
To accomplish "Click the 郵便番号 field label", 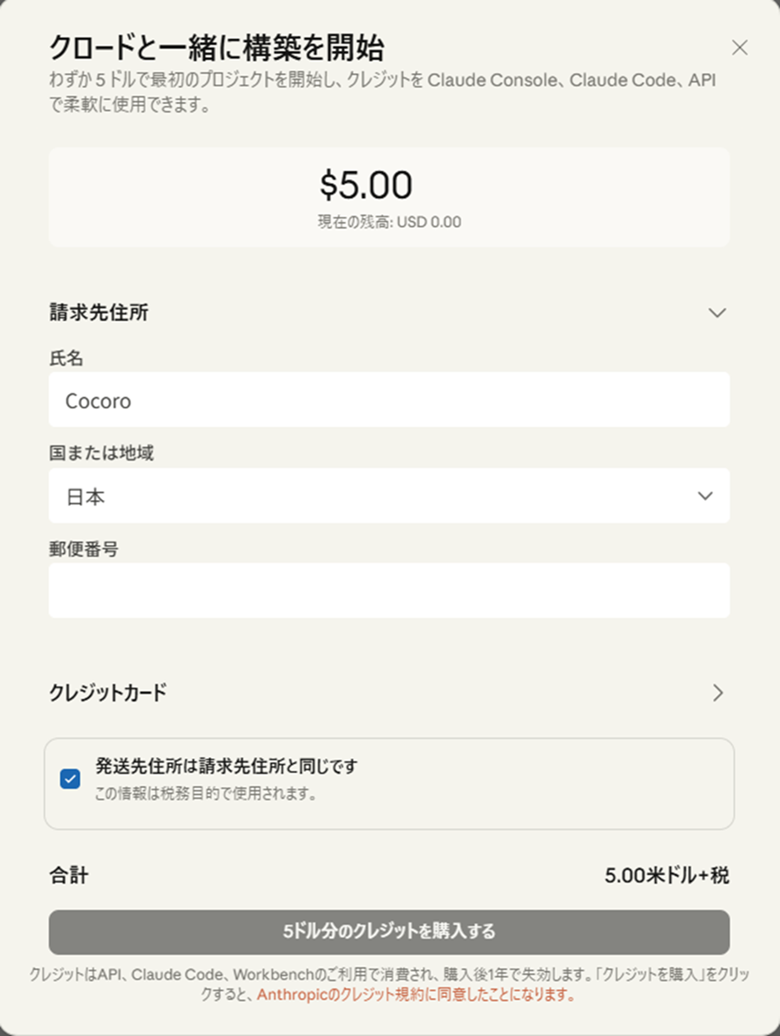I will click(x=84, y=549).
